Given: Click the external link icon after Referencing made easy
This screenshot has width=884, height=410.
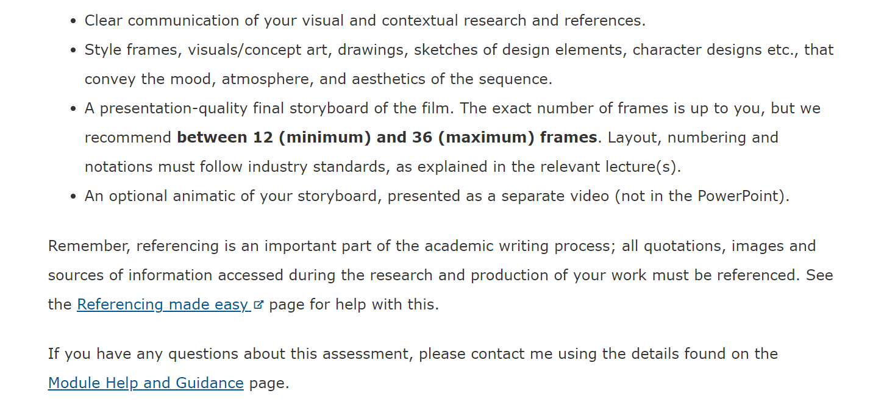Looking at the screenshot, I should [258, 305].
